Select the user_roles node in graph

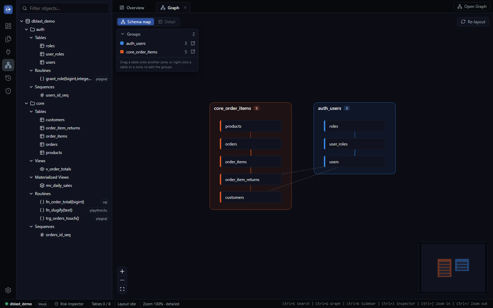pos(355,144)
